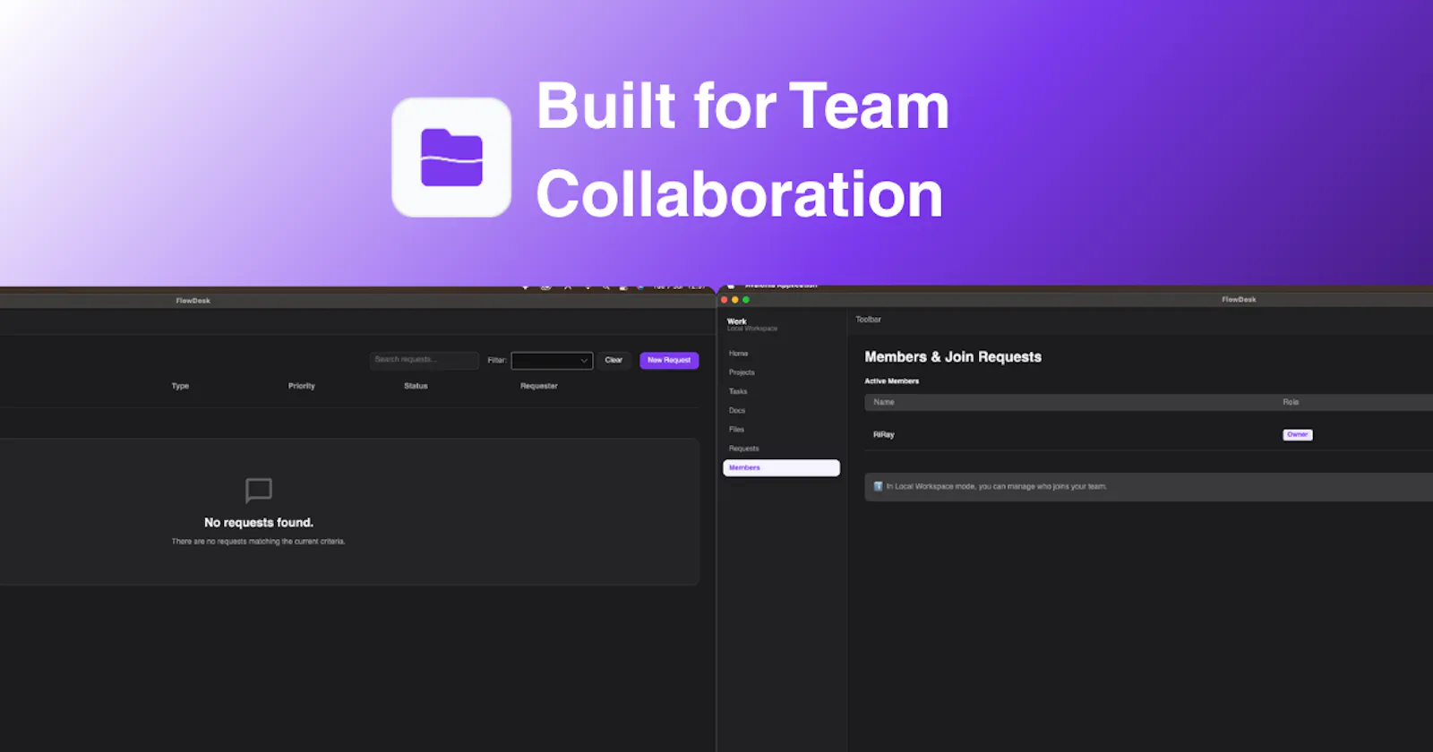The image size is (1433, 752).
Task: Click the Status column header
Action: 416,386
